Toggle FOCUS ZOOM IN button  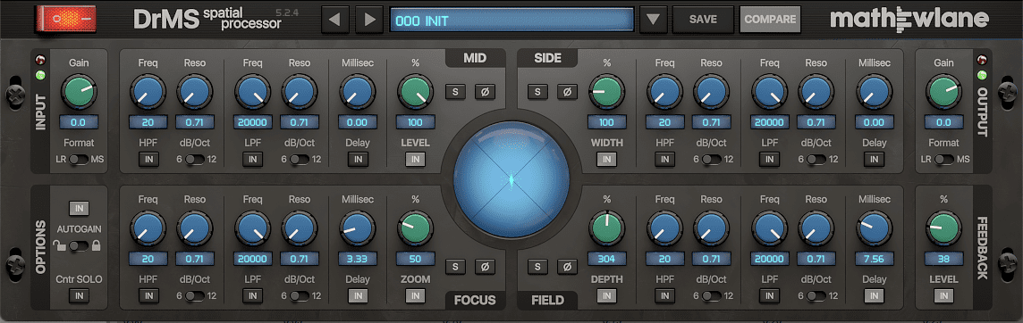(x=415, y=295)
